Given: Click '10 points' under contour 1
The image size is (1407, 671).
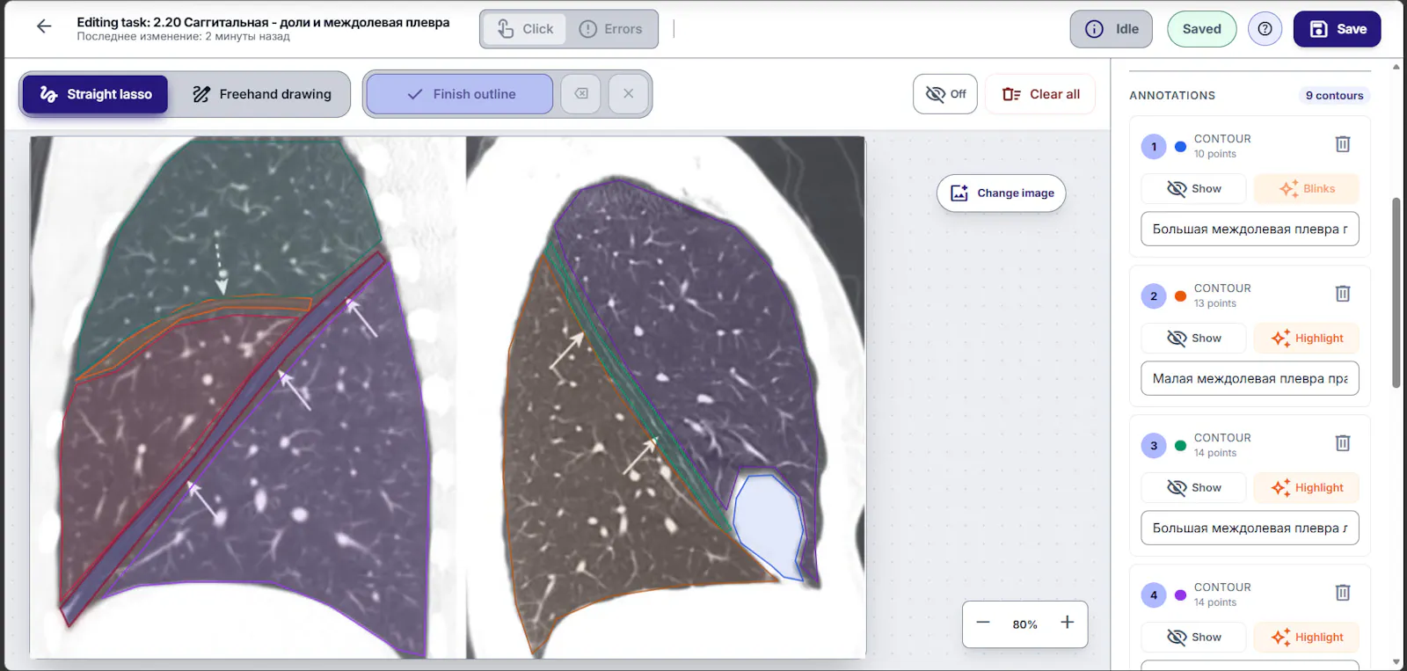Looking at the screenshot, I should 1214,154.
